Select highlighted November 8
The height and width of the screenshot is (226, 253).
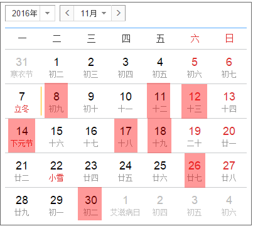click(57, 100)
